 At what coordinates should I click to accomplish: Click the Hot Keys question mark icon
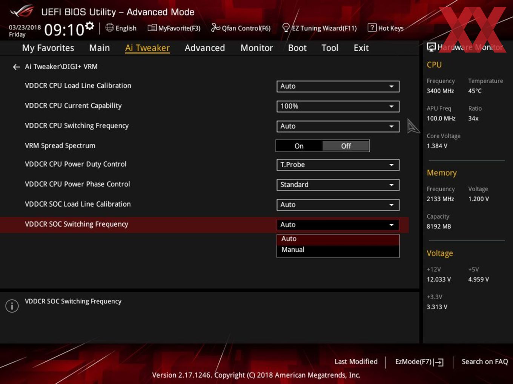pos(372,27)
